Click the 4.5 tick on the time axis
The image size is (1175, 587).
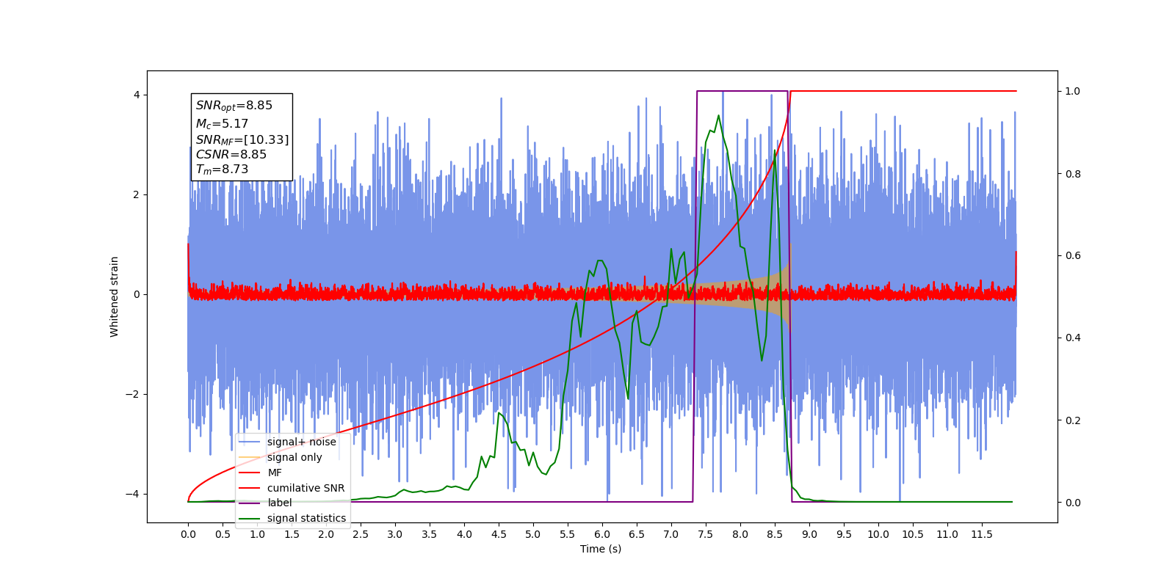[x=499, y=534]
